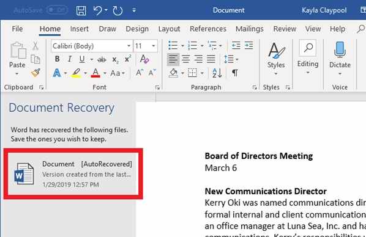The width and height of the screenshot is (366, 237).
Task: Toggle the AutoSave switch
Action: coord(57,10)
